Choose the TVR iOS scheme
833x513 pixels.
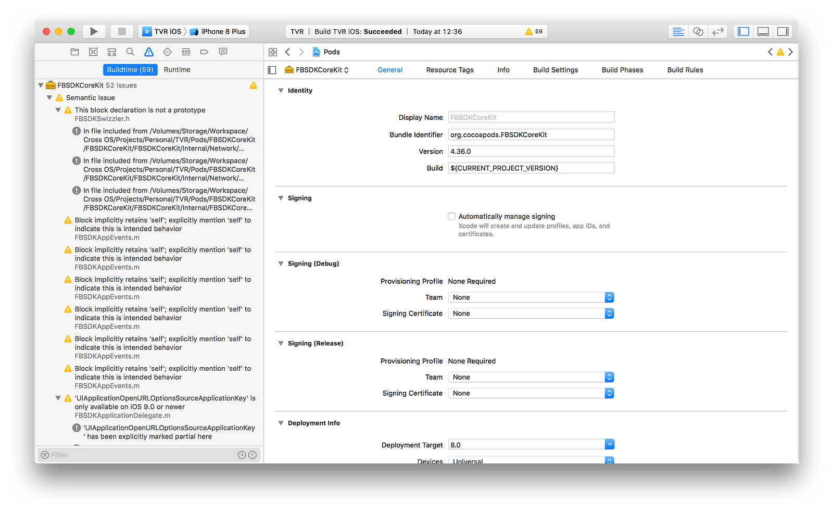pyautogui.click(x=162, y=31)
